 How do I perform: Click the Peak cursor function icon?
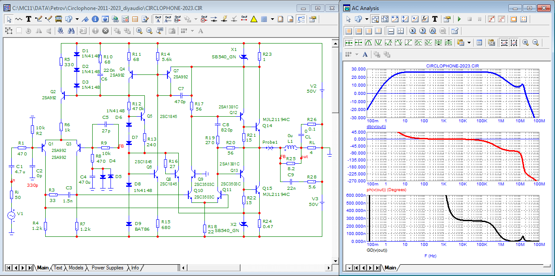(368, 43)
